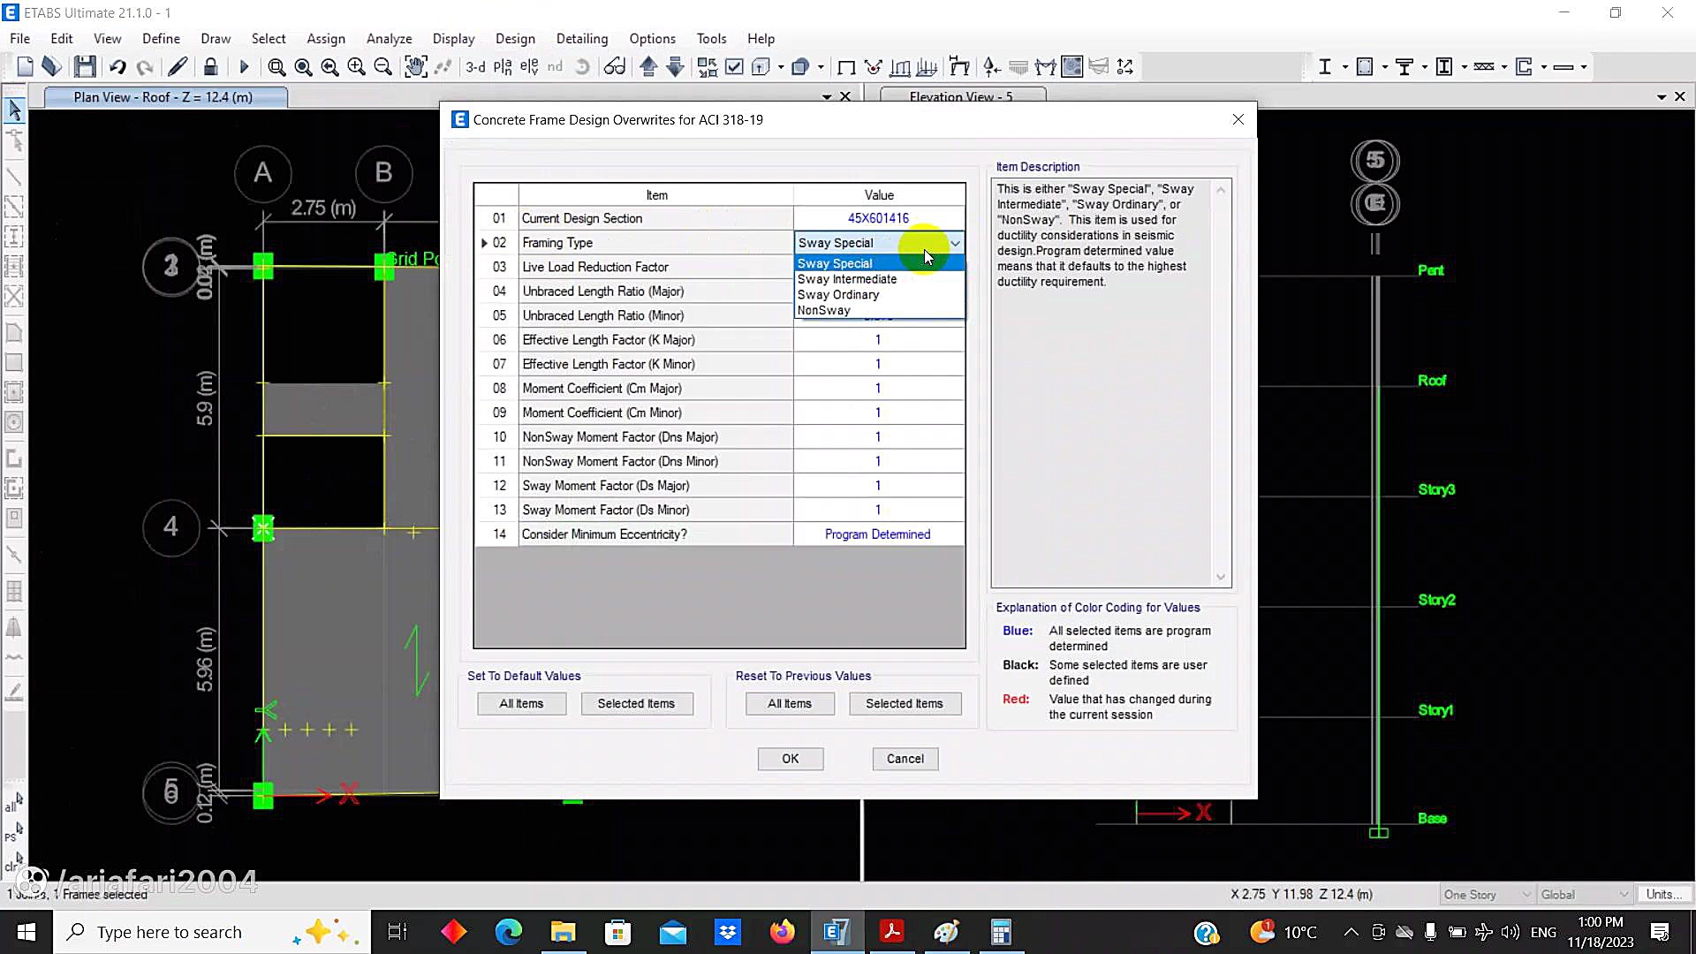Click the Show Undeformed Shape icon
Screen dimensions: 1696x954
[846, 66]
